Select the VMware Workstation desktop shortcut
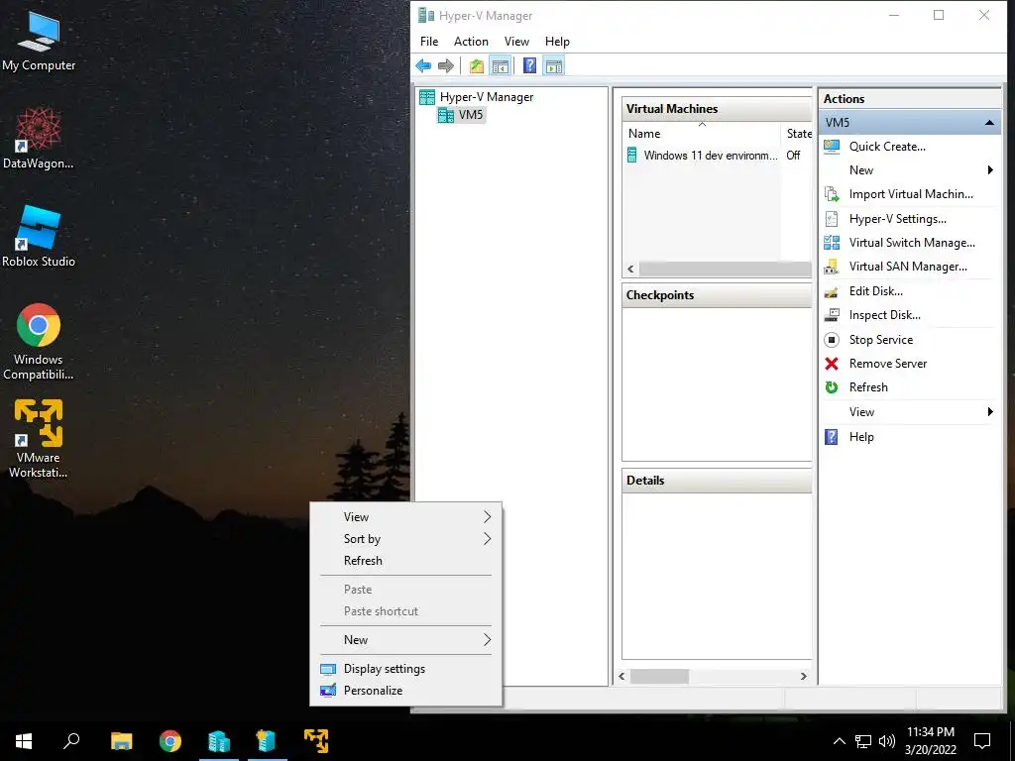This screenshot has width=1015, height=761. click(x=39, y=439)
